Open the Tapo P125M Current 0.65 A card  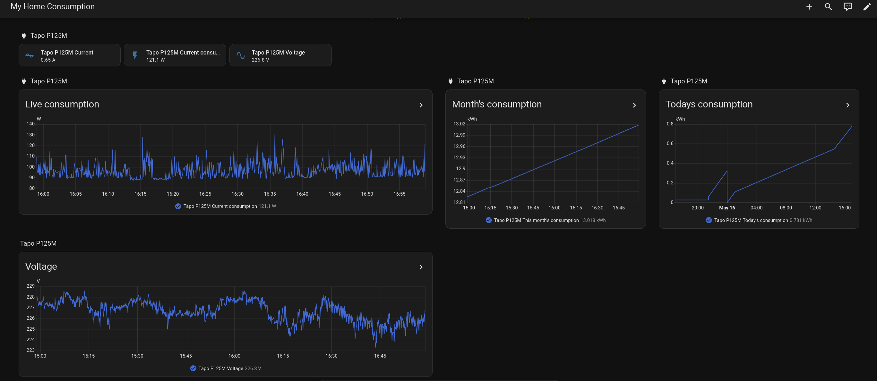pos(69,55)
